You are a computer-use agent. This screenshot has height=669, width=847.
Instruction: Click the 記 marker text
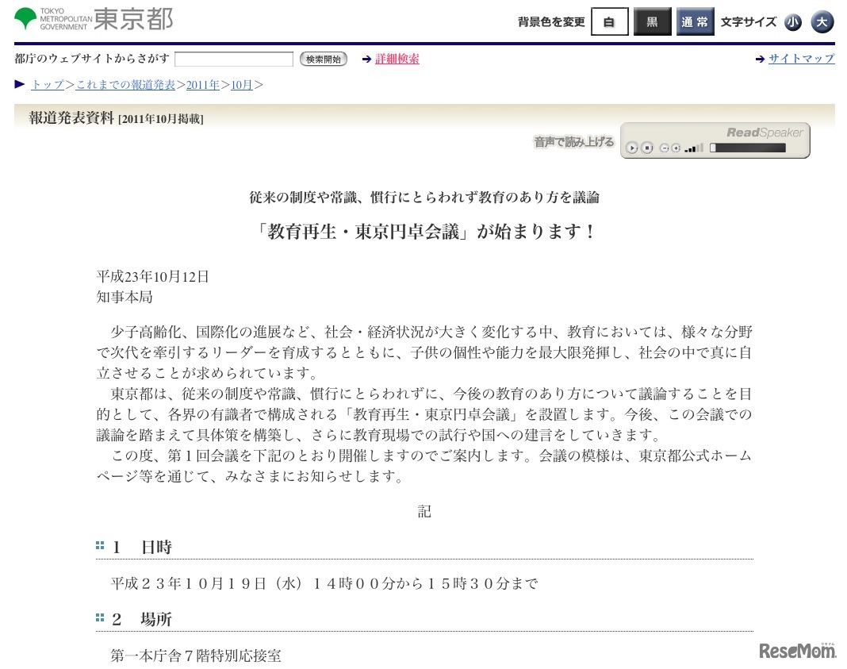pos(424,511)
